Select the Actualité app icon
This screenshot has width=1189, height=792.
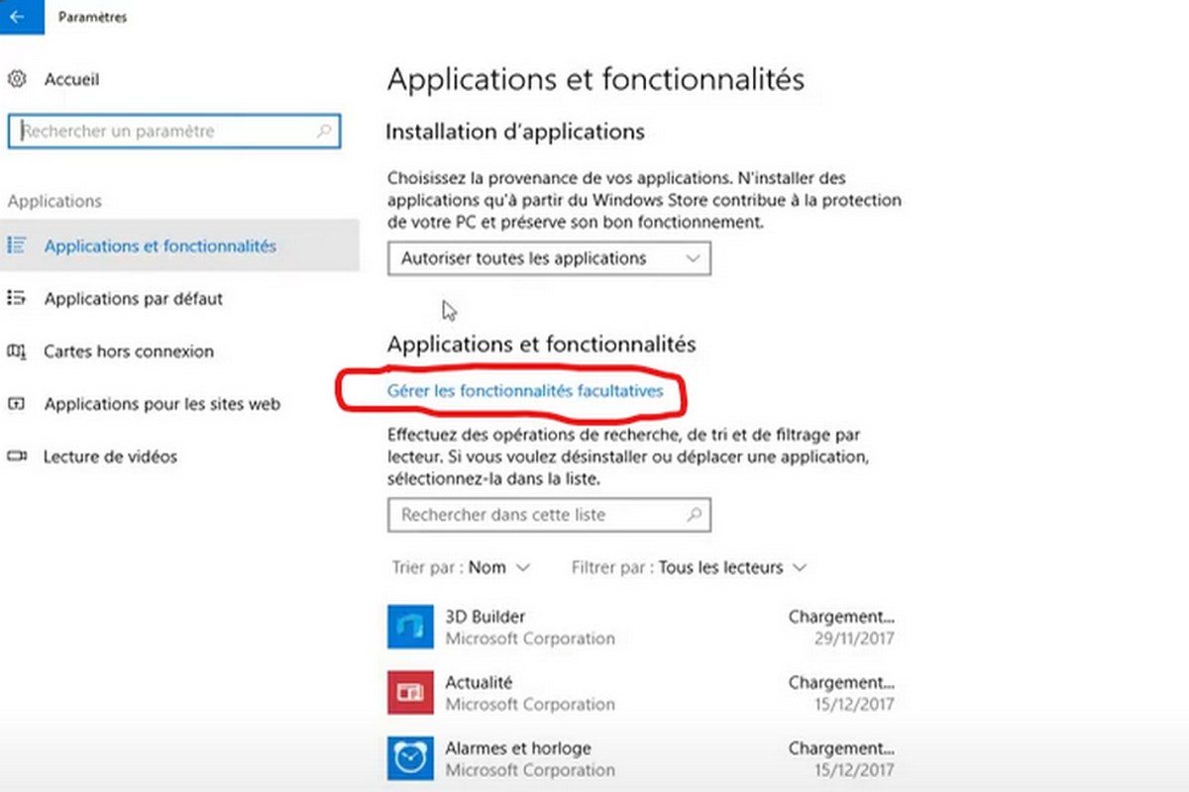pyautogui.click(x=409, y=692)
